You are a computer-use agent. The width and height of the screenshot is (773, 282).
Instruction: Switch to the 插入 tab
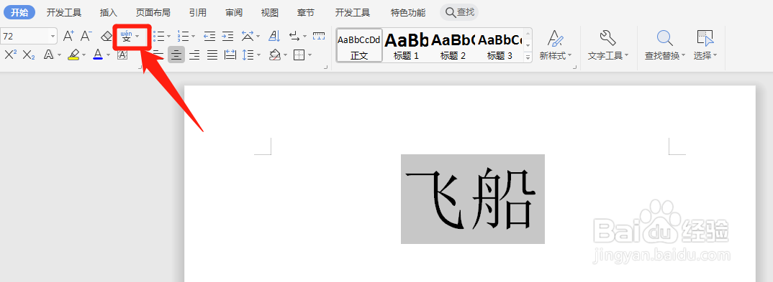(x=109, y=12)
